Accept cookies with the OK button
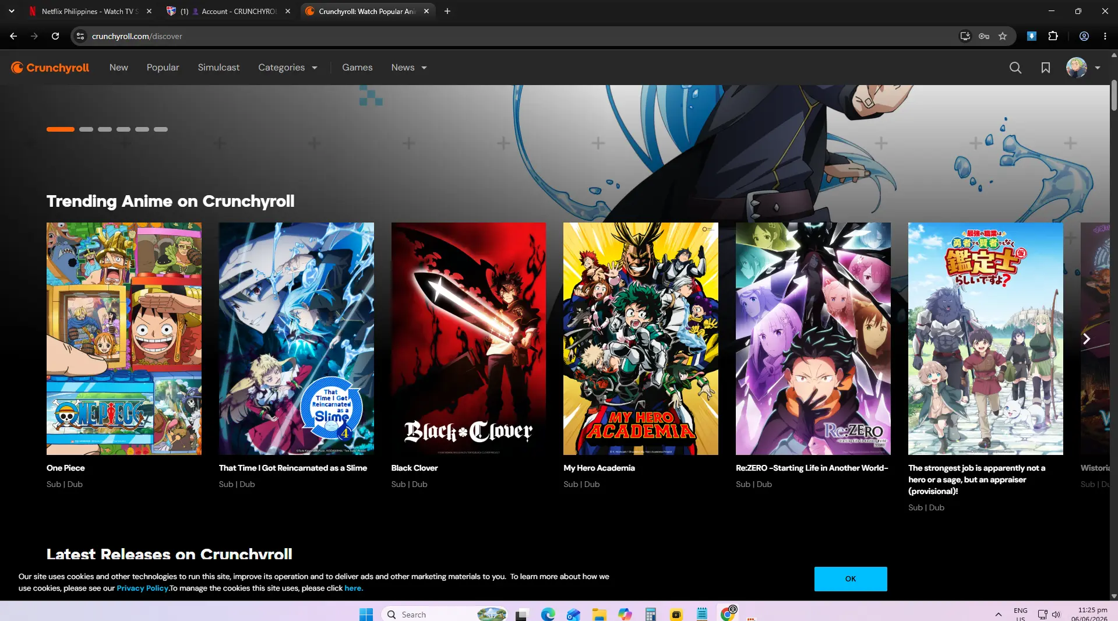1118x621 pixels. (x=851, y=578)
